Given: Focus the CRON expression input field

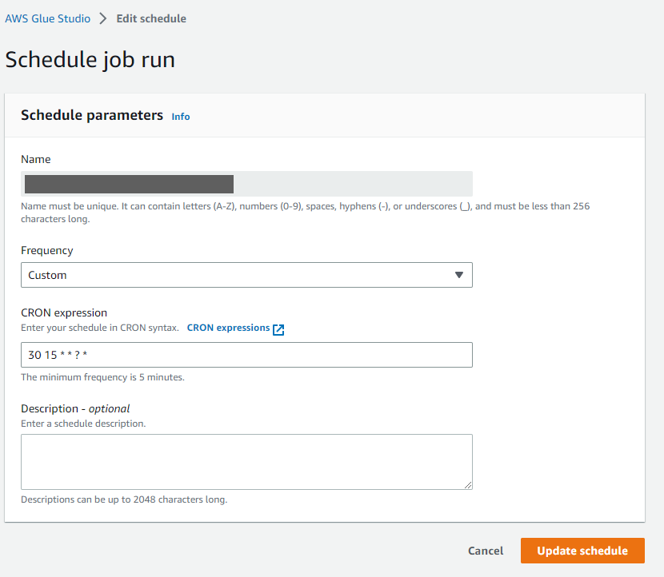Looking at the screenshot, I should pyautogui.click(x=246, y=355).
